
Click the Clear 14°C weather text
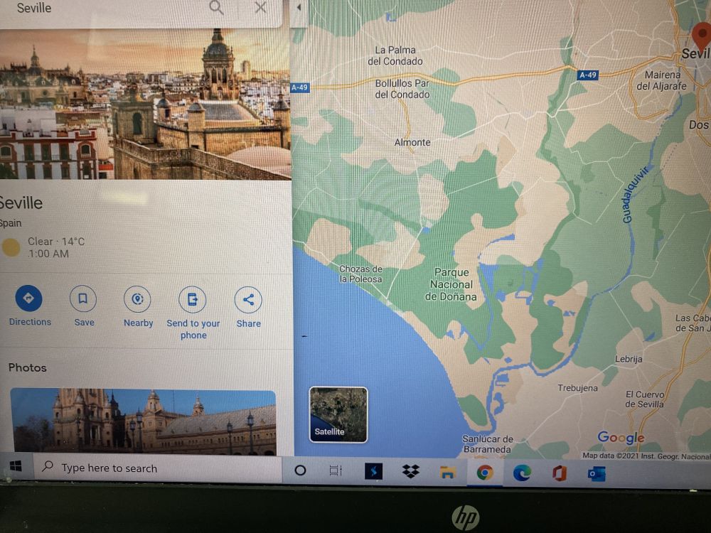(x=56, y=241)
